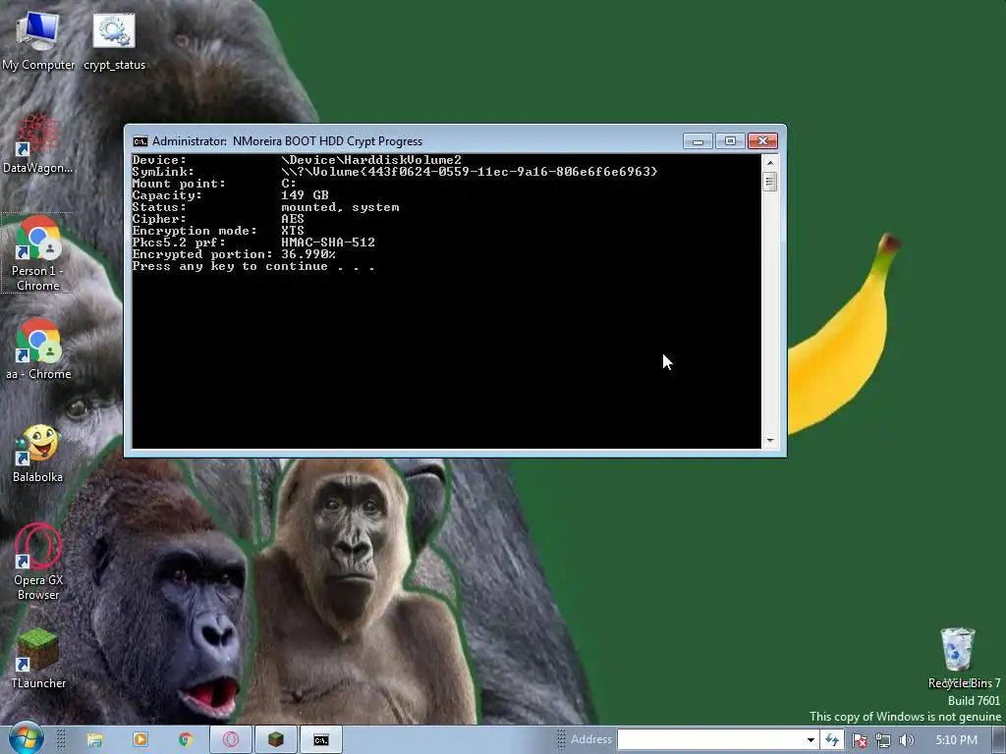Open the Address bar dropdown arrow
Viewport: 1006px width, 754px height.
click(x=810, y=740)
